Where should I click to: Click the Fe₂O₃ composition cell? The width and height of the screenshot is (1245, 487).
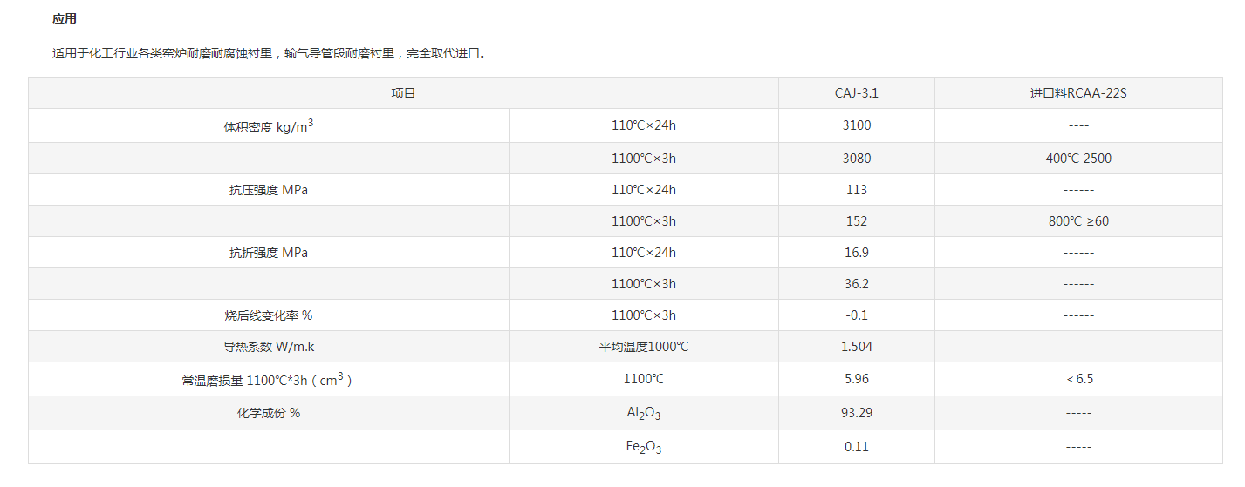pyautogui.click(x=644, y=448)
